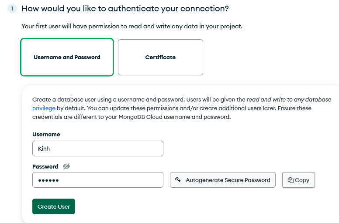339x223 pixels.
Task: Toggle password visibility eye icon
Action: [x=66, y=166]
